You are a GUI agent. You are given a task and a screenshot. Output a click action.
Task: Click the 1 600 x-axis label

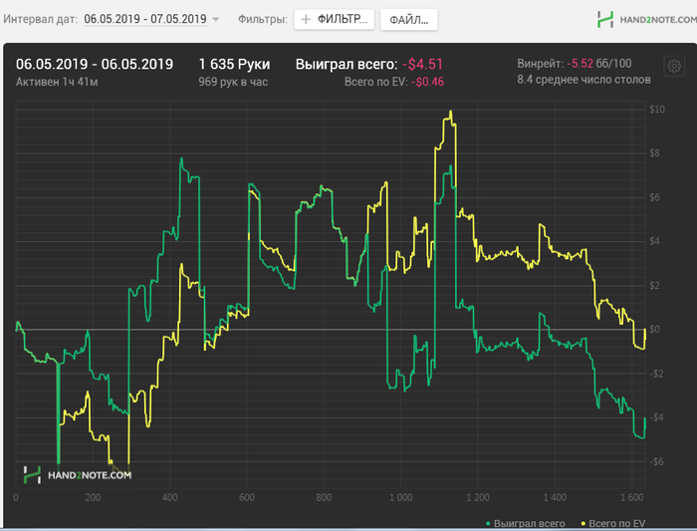coord(631,497)
